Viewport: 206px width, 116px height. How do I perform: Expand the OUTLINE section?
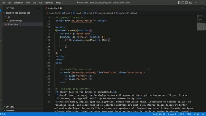tap(10, 107)
